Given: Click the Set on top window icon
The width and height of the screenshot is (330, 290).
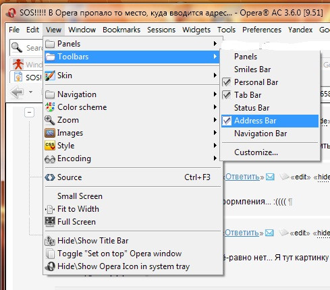Looking at the screenshot, I should point(50,254).
